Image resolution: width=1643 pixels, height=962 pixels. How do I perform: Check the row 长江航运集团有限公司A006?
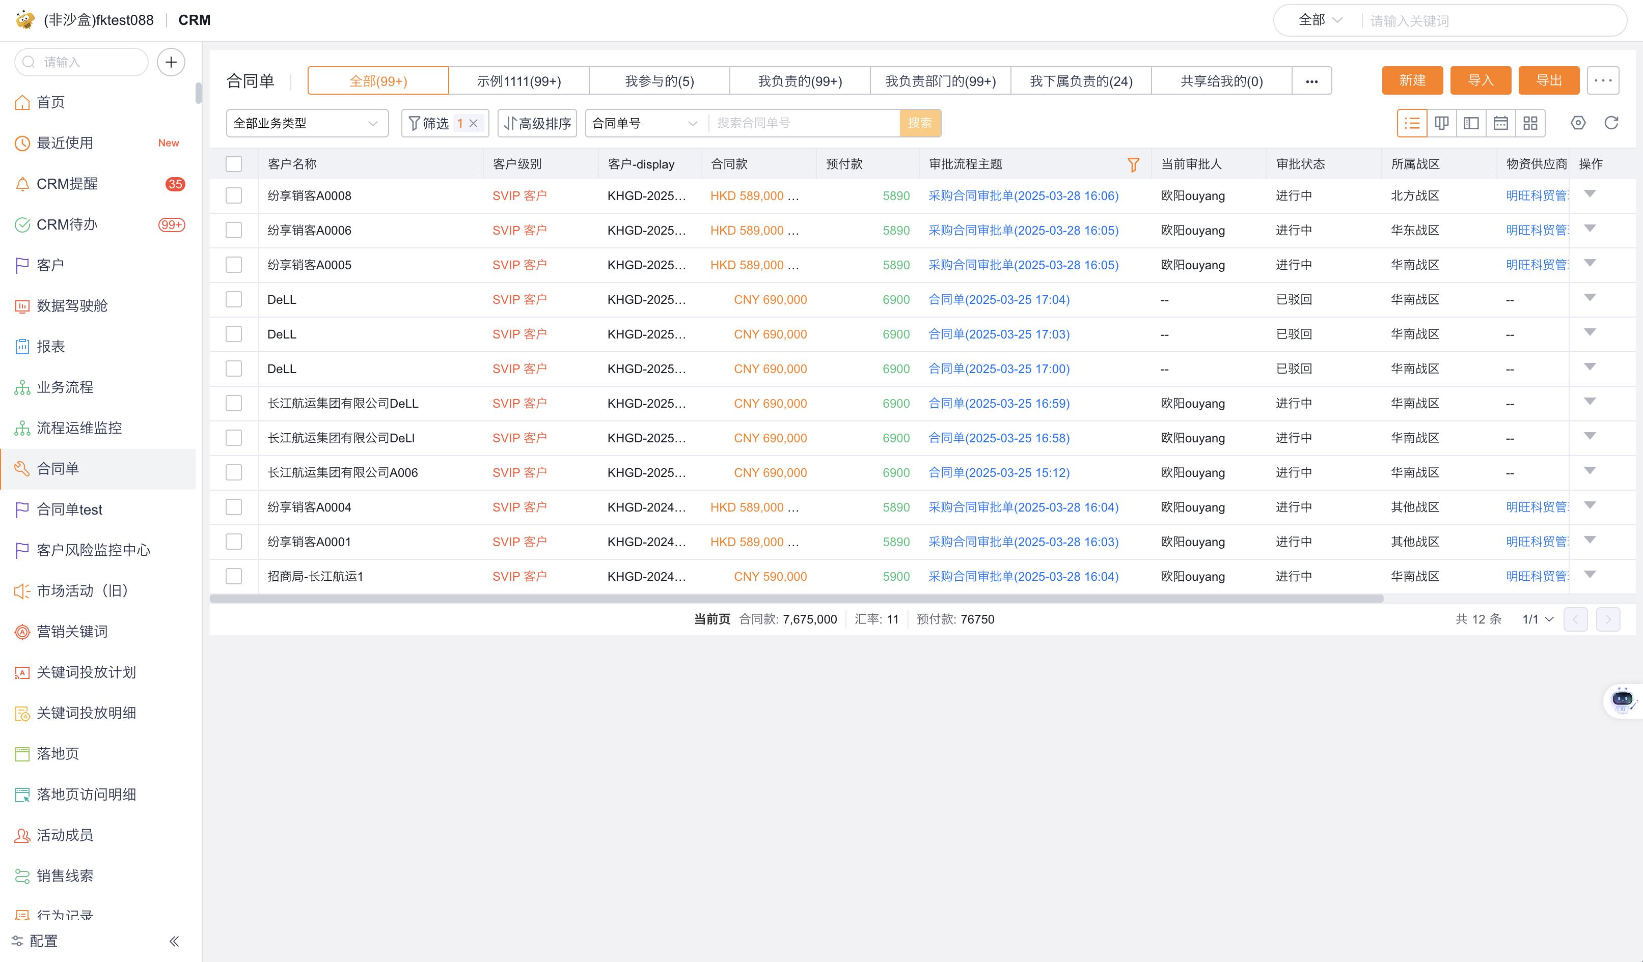pyautogui.click(x=233, y=472)
